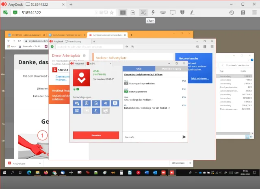This screenshot has height=189, width=260.
Task: Open Gesamtnachrichtenverlauf öffnen link
Action: 143,75
